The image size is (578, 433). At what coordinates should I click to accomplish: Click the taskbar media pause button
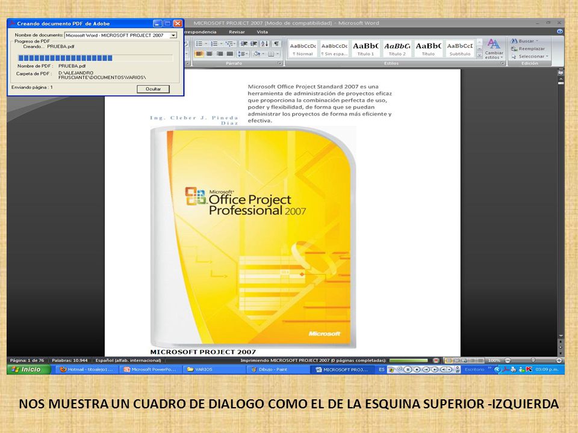(x=408, y=370)
